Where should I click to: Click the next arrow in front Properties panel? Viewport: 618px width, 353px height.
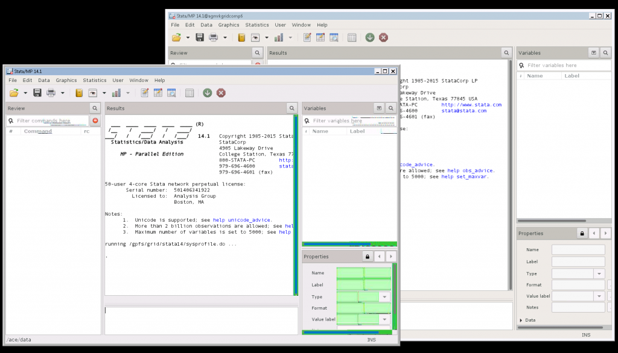point(391,257)
